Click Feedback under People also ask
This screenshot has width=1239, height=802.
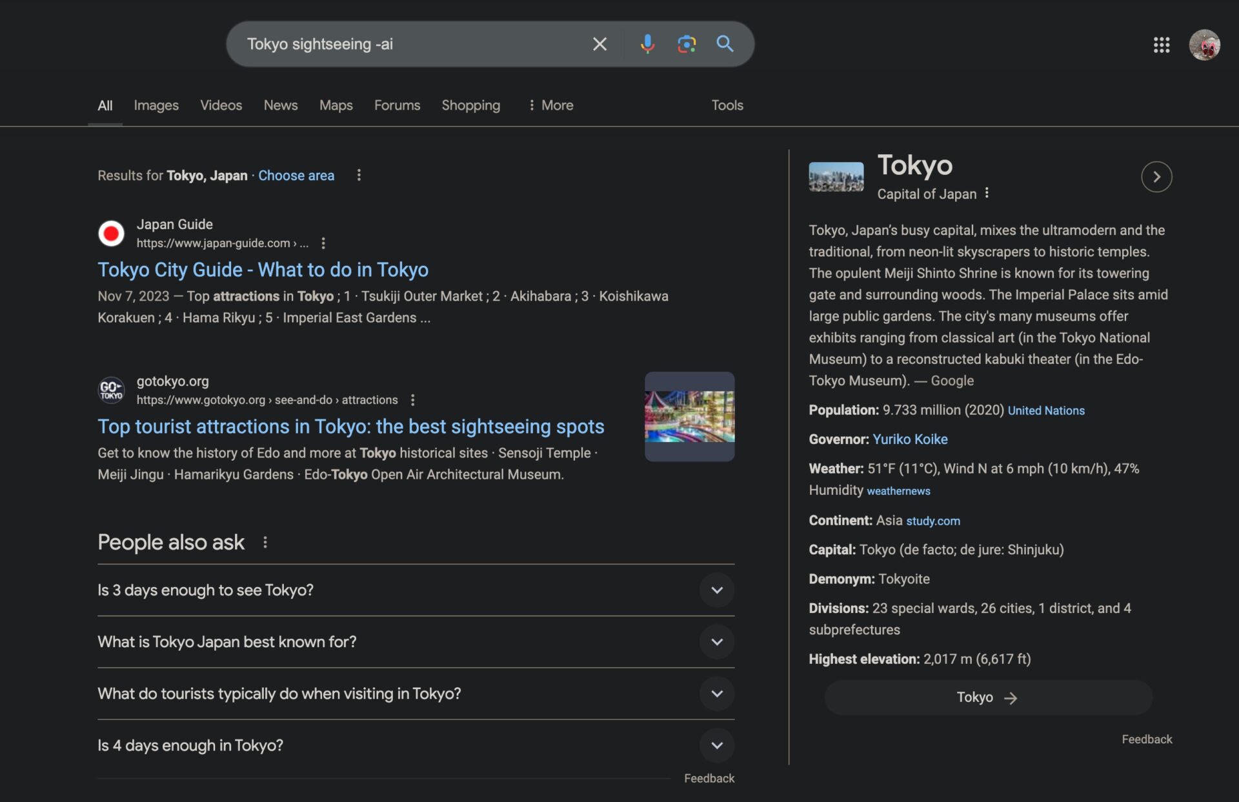(709, 779)
